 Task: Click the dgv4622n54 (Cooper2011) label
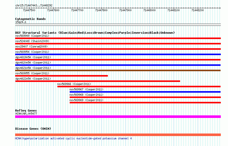tap(33, 79)
